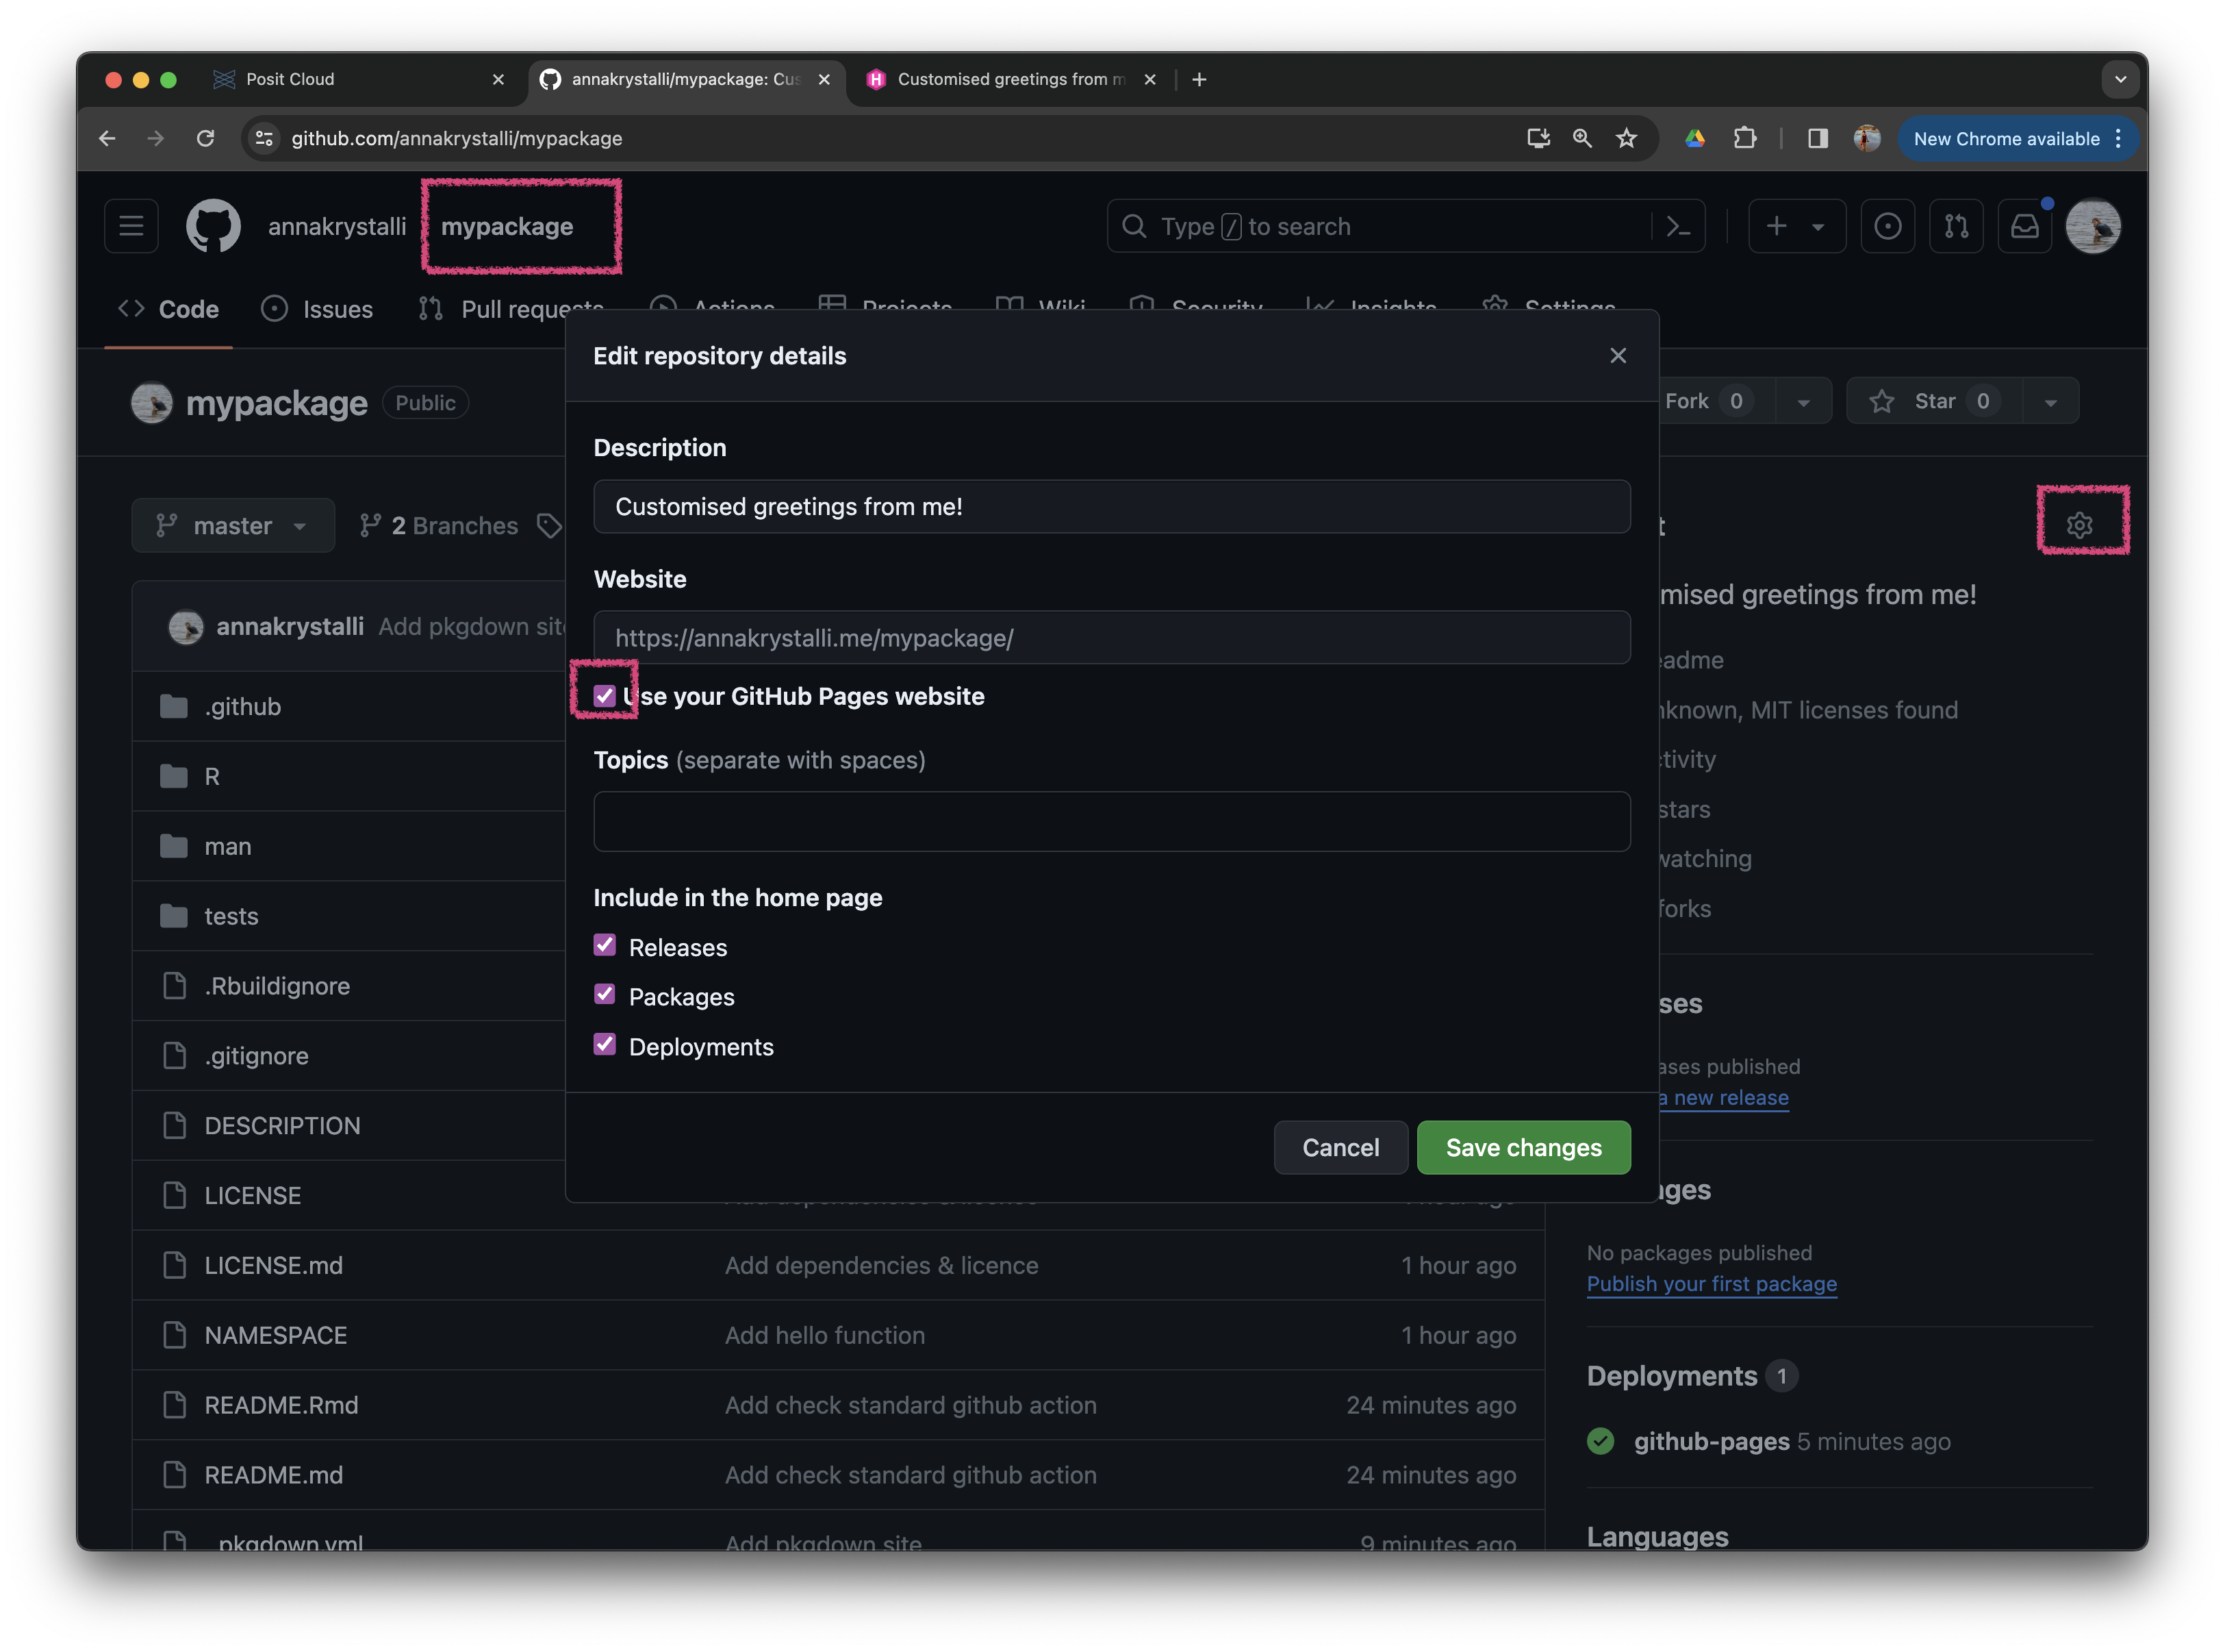Uncheck the Deployments checkbox
This screenshot has height=1652, width=2225.
(x=604, y=1044)
